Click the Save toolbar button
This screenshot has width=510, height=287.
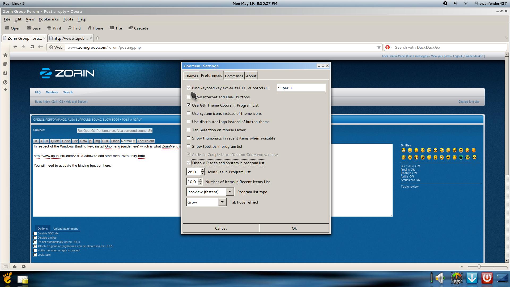(33, 28)
